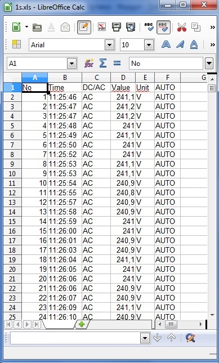
Task: Click the Find and Replace icon
Action: point(190,338)
